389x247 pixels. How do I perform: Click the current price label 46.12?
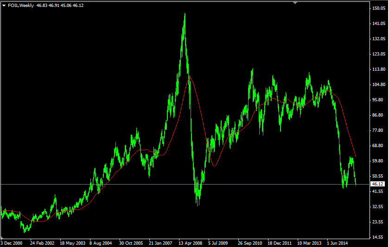click(378, 184)
